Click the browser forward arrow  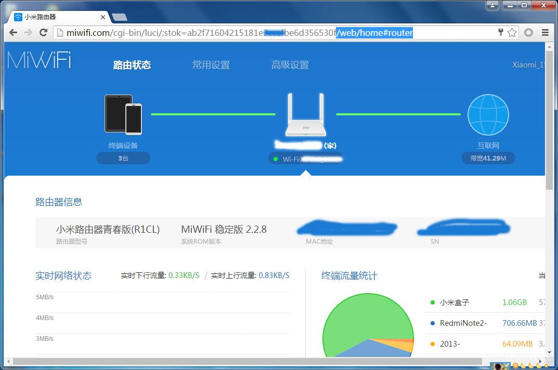coord(28,33)
